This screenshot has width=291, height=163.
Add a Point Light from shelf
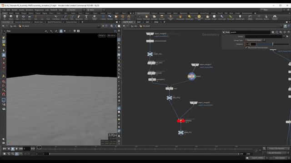(146, 17)
